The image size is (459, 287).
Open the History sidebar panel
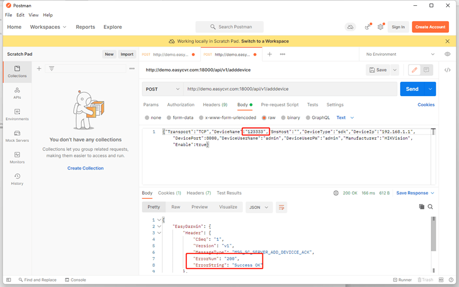[17, 179]
